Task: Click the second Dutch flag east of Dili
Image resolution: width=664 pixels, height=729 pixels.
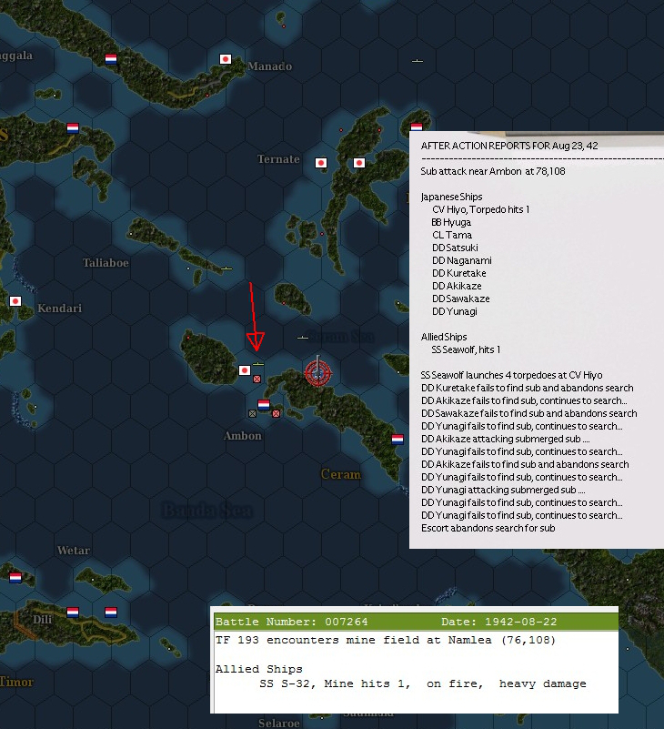Action: point(111,613)
